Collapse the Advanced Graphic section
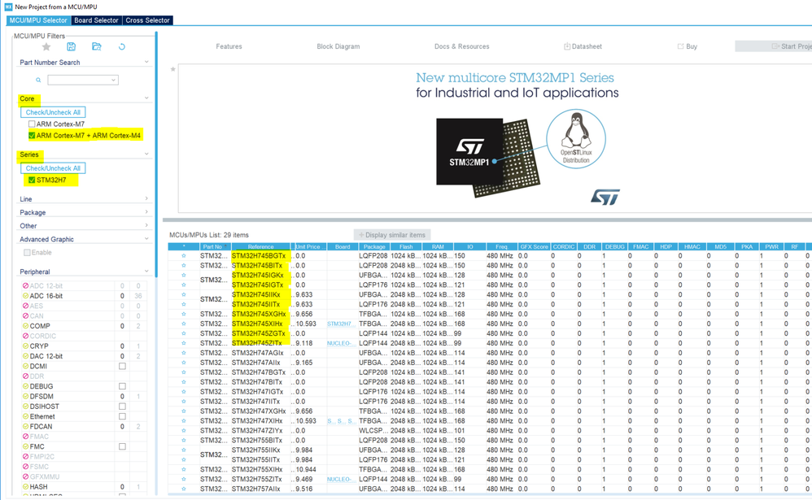This screenshot has height=500, width=812. 146,238
